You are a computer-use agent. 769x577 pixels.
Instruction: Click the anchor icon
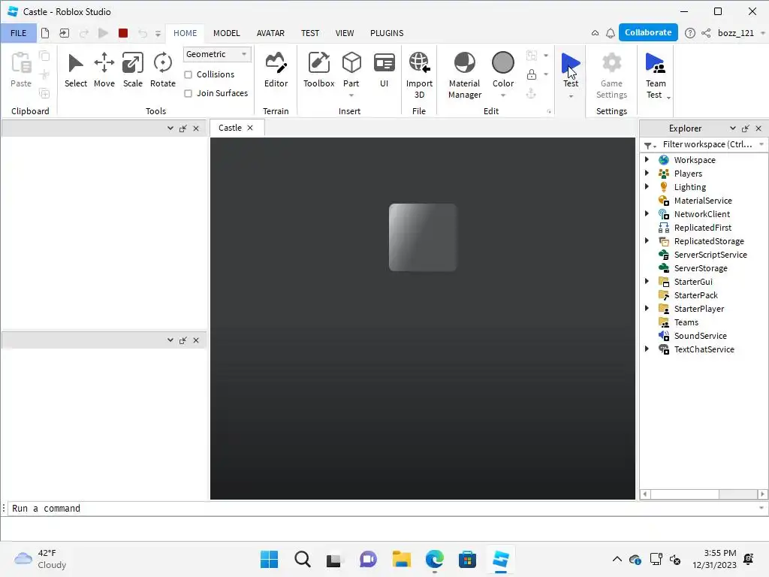coord(531,93)
